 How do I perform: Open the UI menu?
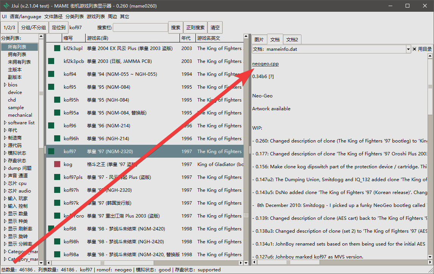[4, 17]
